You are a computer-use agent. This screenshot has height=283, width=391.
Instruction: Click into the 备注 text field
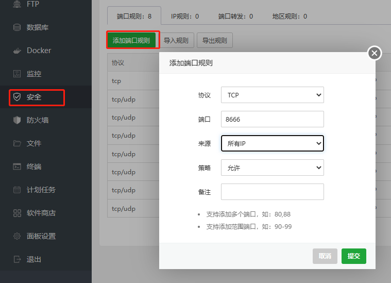point(272,192)
